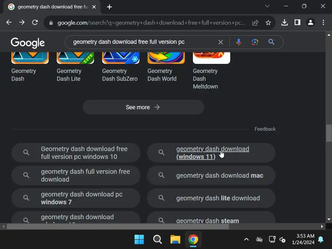Go to Google home via logo
This screenshot has height=249, width=332.
[x=28, y=43]
